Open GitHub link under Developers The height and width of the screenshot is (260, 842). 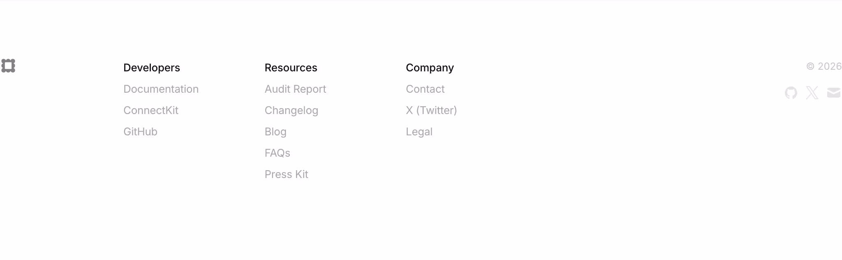click(141, 132)
